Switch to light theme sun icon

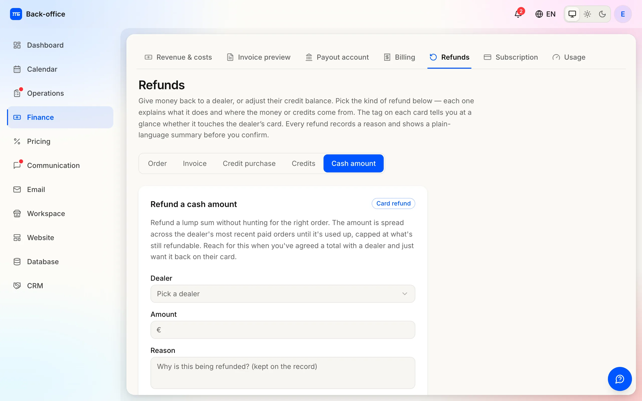pyautogui.click(x=587, y=14)
